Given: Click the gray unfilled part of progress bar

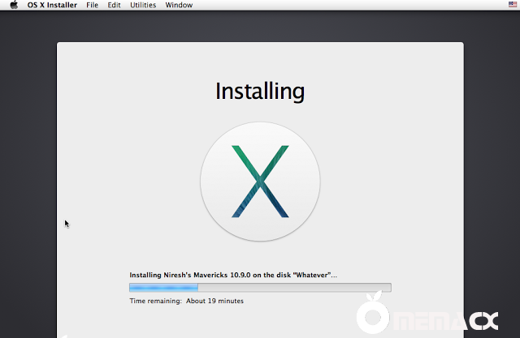Looking at the screenshot, I should (x=294, y=288).
